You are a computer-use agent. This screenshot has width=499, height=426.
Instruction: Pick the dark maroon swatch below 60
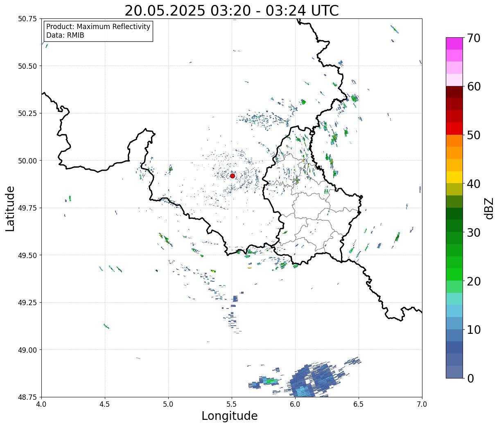pos(454,92)
